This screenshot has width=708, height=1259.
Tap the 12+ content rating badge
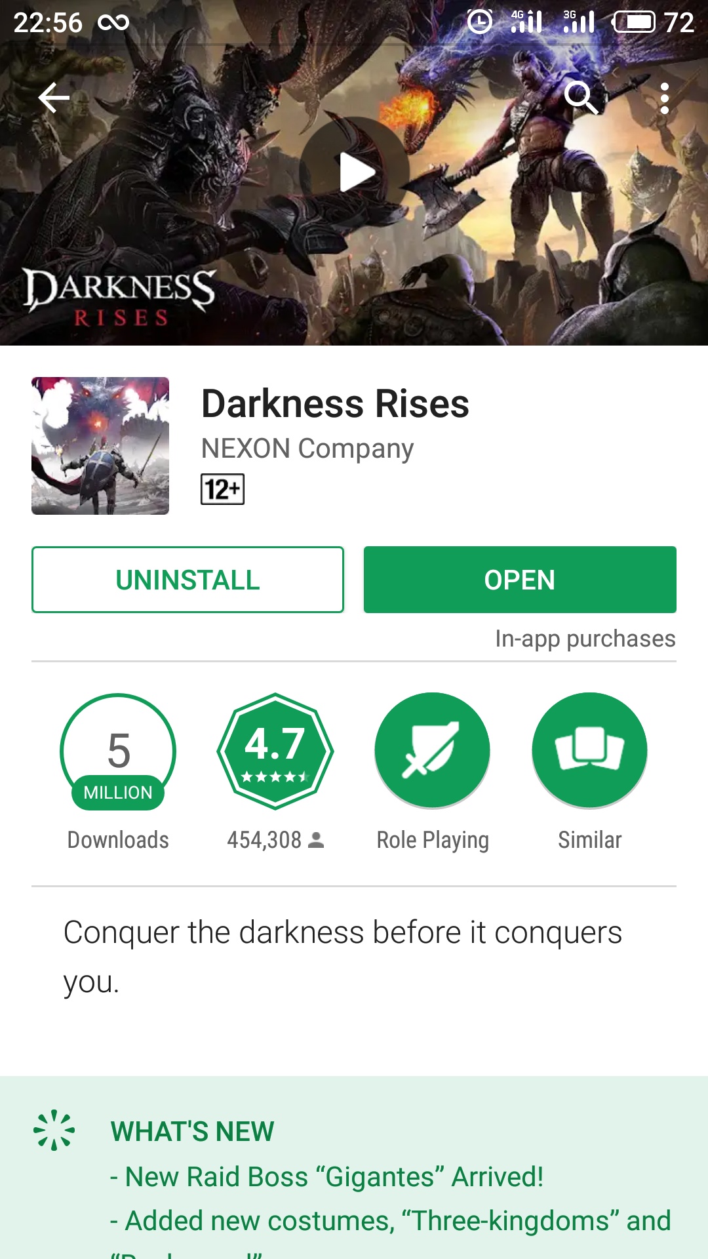(222, 489)
